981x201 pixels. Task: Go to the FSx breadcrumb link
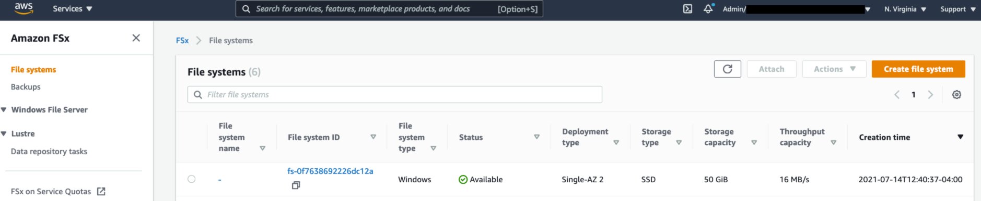[182, 41]
